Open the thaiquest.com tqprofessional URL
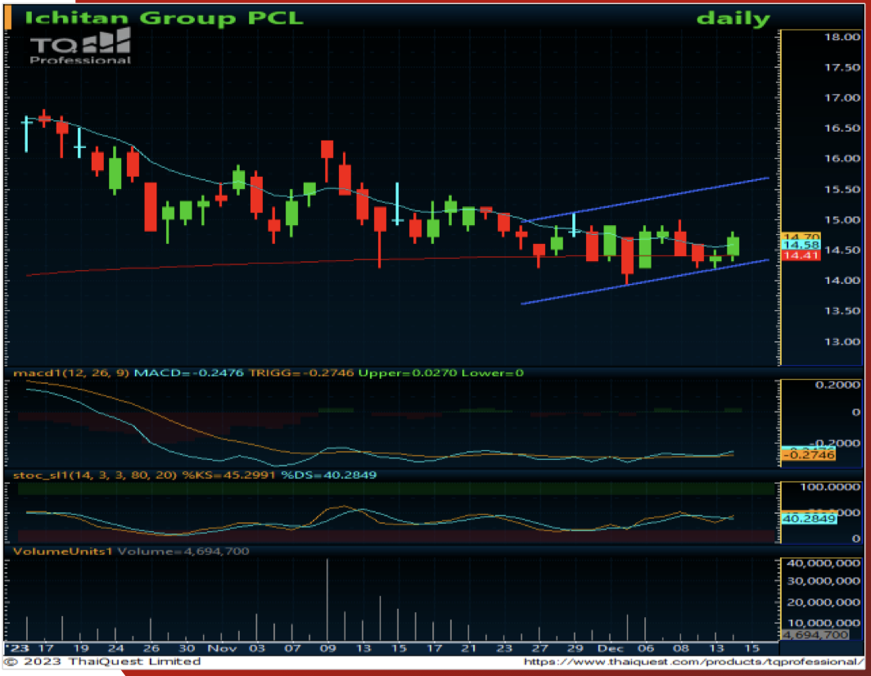The height and width of the screenshot is (676, 871). click(x=693, y=661)
